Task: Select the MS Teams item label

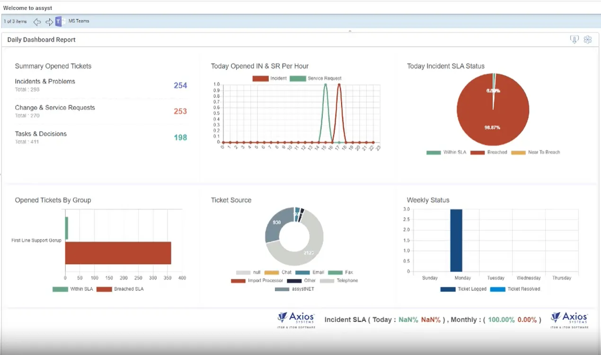Action: click(79, 21)
